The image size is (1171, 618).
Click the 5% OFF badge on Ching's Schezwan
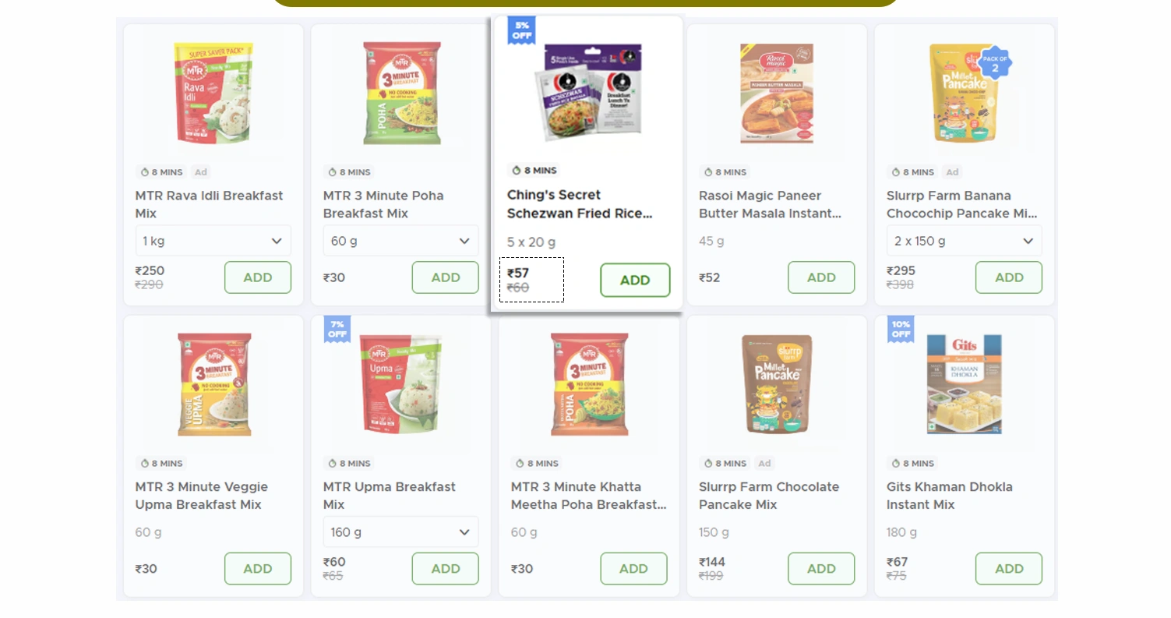tap(521, 30)
